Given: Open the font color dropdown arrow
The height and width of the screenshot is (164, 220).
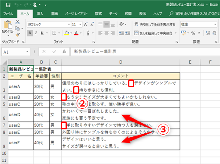Looking at the screenshot, I should 81,33.
